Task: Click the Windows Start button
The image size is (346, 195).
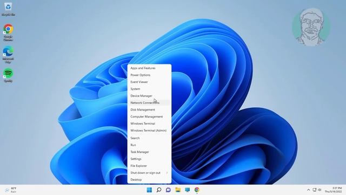Action: (149, 190)
